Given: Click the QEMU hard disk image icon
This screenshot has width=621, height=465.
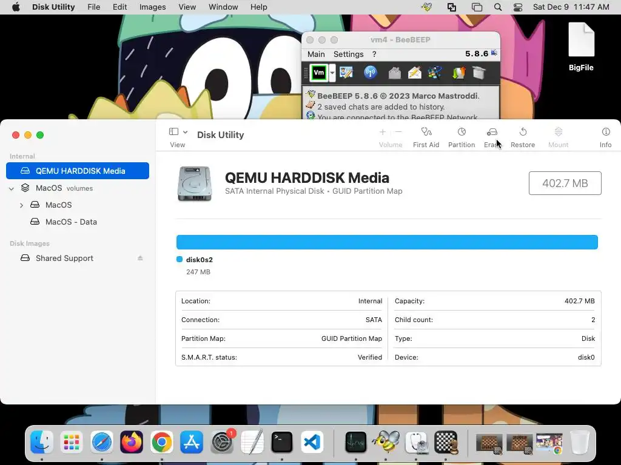Looking at the screenshot, I should [x=194, y=184].
